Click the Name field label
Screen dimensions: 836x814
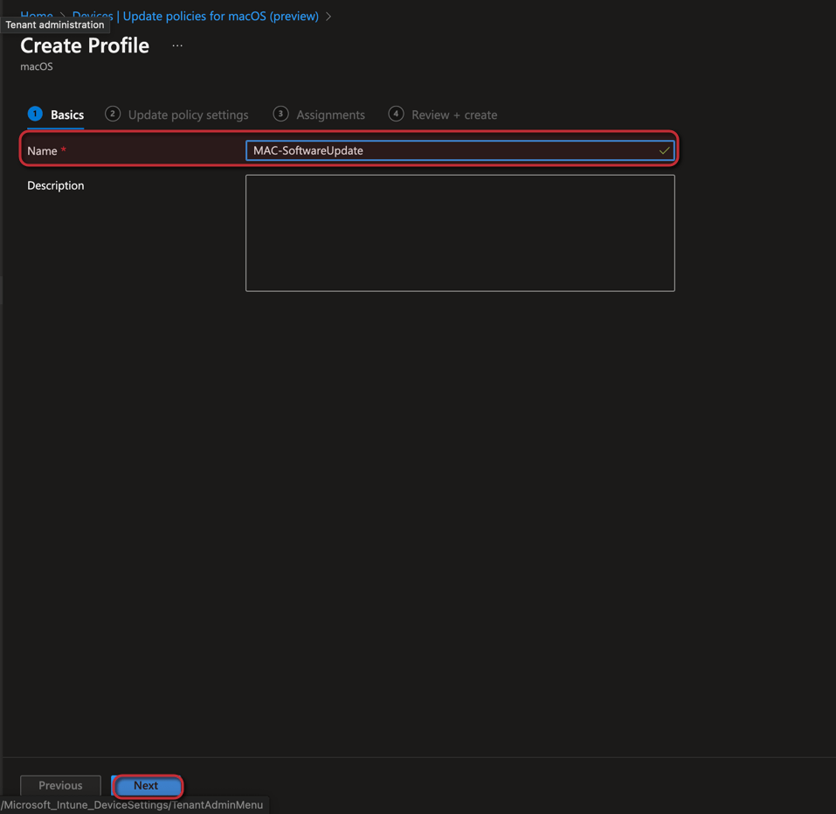click(42, 151)
